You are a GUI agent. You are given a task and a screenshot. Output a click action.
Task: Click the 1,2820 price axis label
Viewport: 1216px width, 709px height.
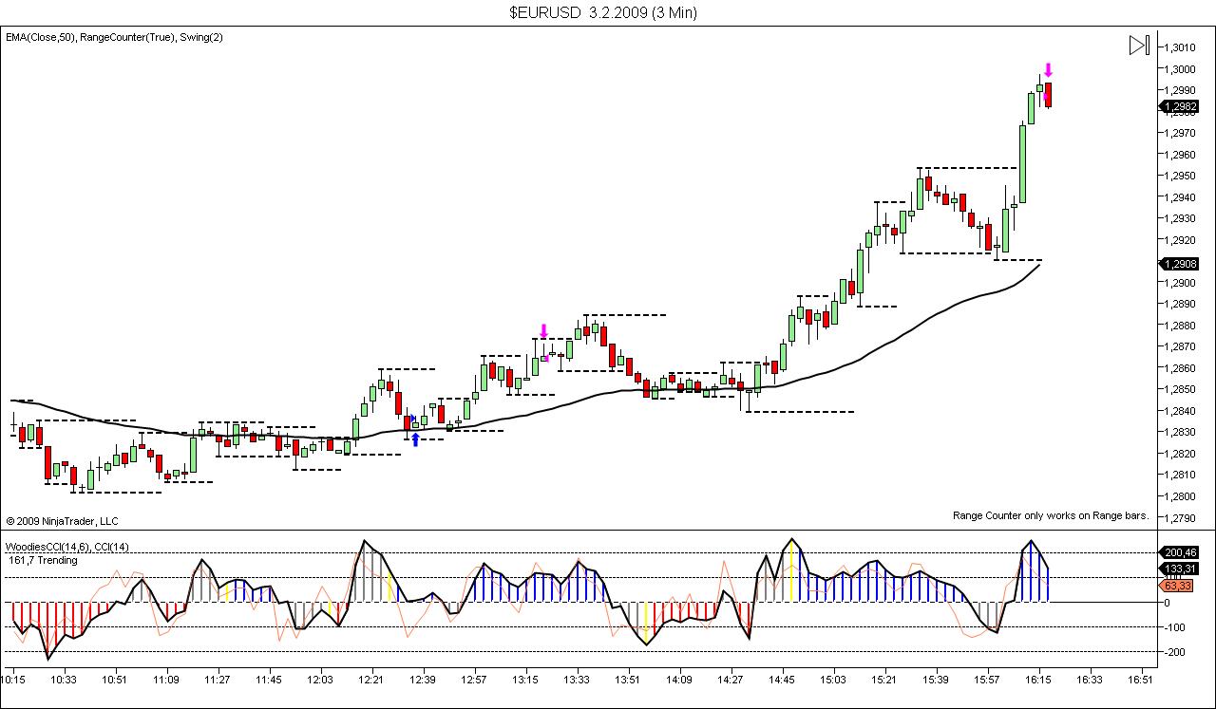(x=1180, y=454)
